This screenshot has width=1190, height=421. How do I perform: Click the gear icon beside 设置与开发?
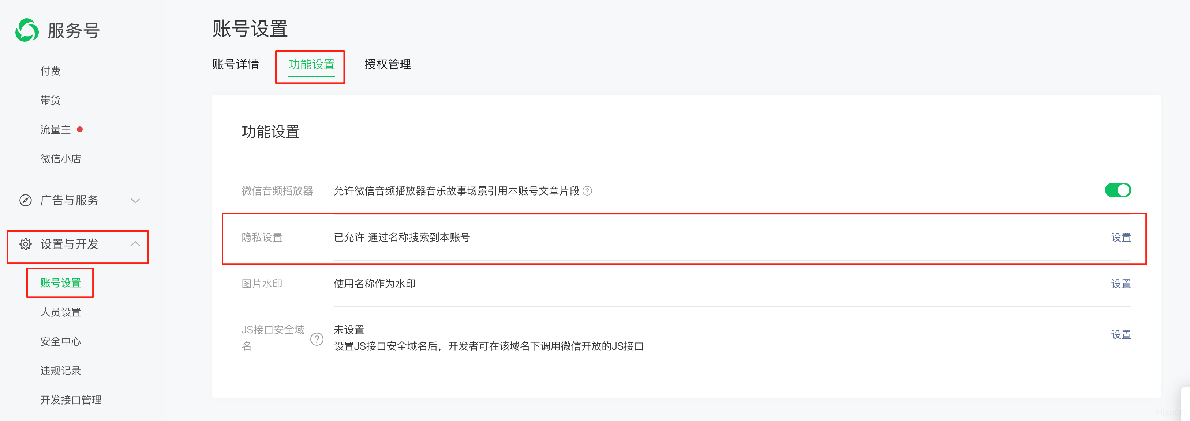pyautogui.click(x=25, y=244)
